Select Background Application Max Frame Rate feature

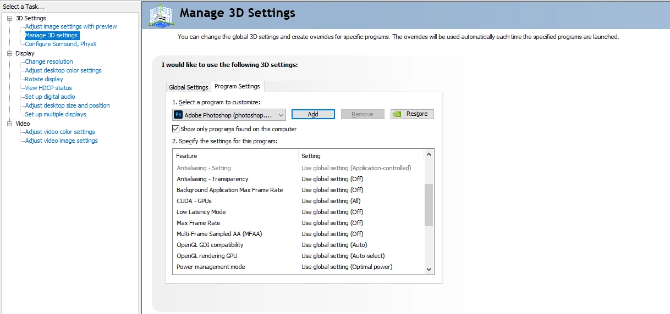[229, 190]
